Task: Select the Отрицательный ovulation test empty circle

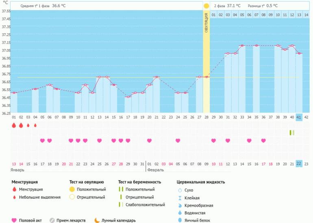Action: [x=72, y=197]
